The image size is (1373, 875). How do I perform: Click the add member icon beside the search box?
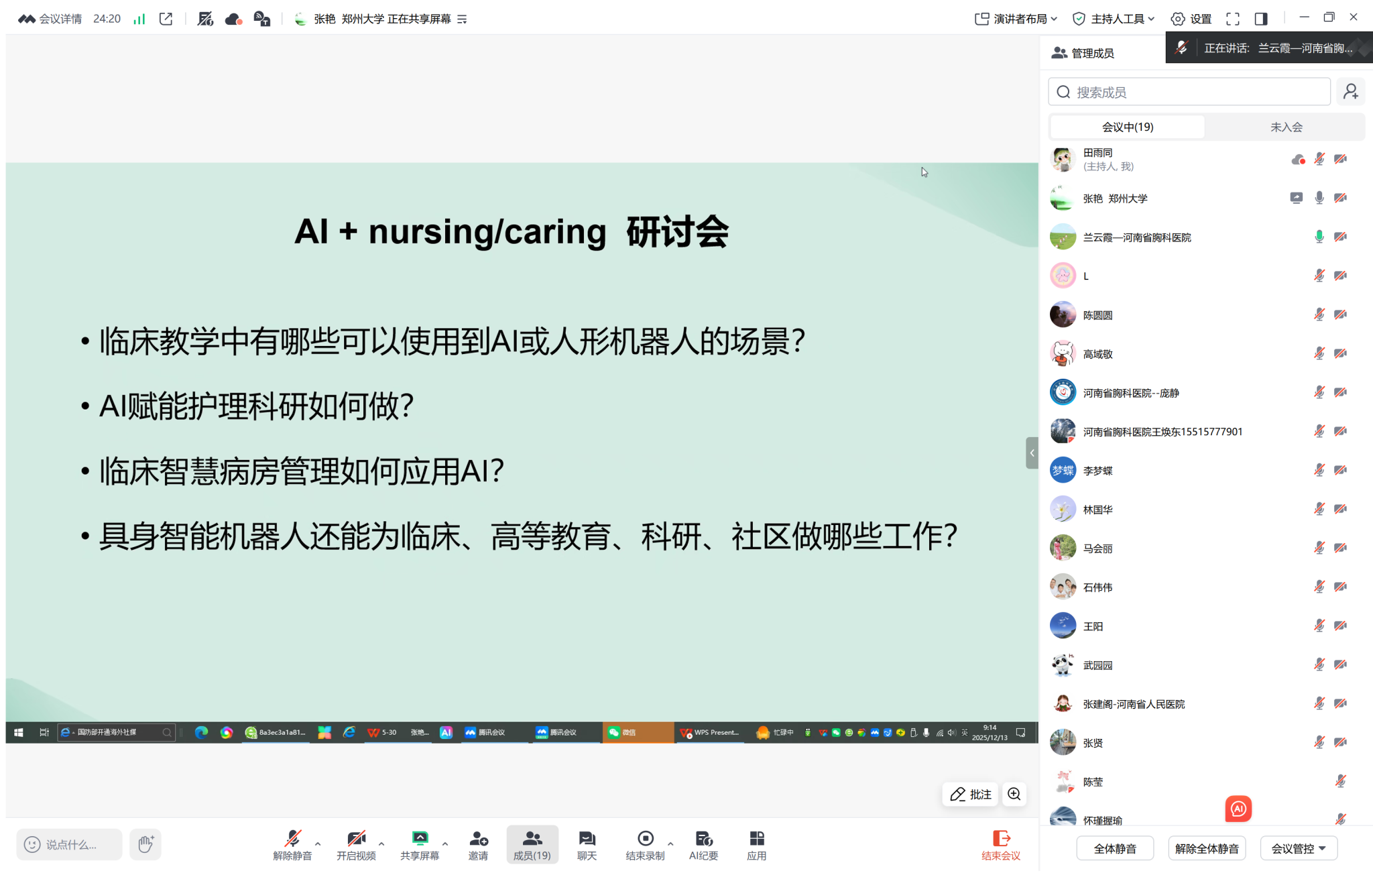pos(1351,91)
